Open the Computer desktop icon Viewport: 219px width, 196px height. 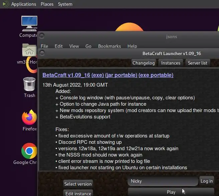click(29, 23)
